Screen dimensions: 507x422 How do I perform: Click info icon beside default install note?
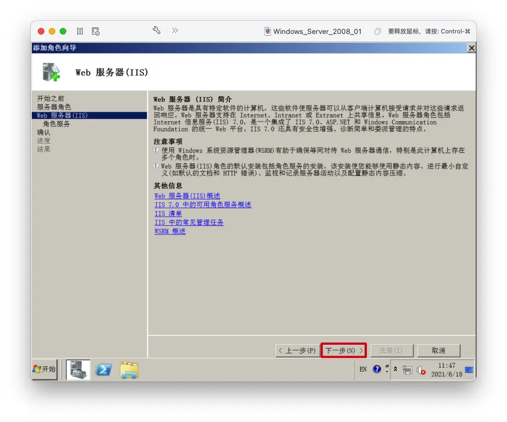coord(156,166)
